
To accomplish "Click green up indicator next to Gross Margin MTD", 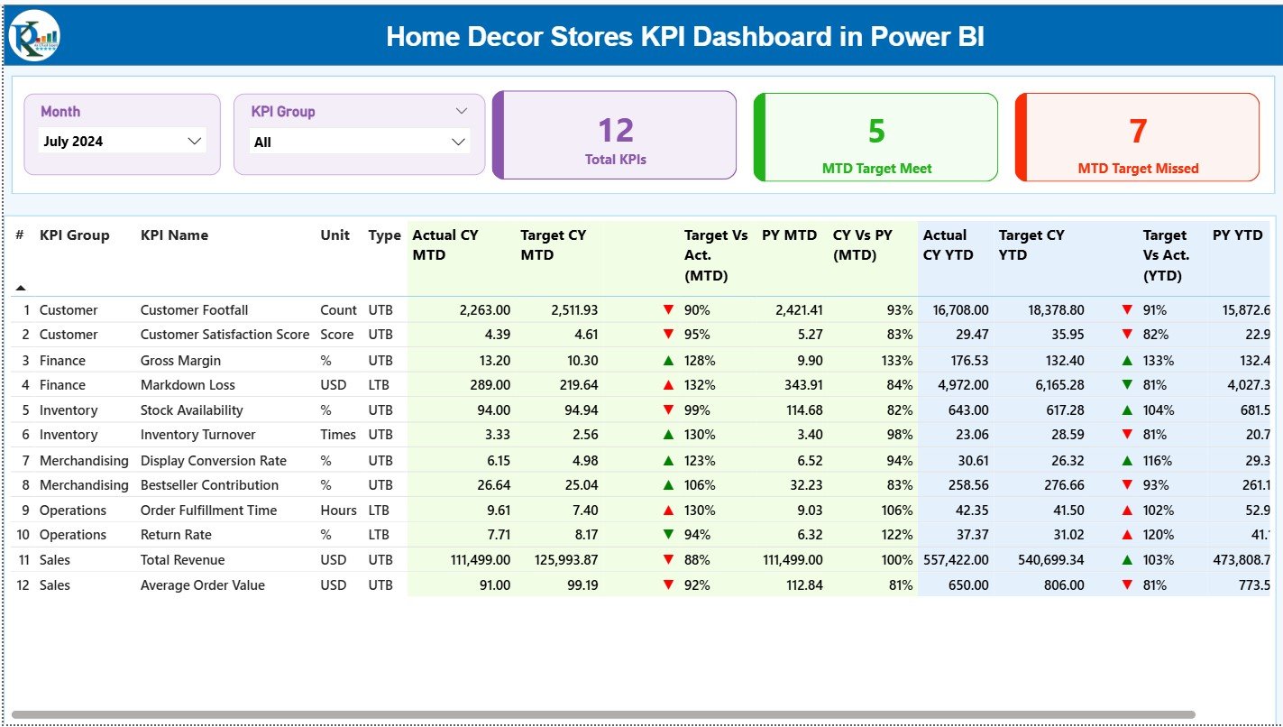I will point(667,360).
